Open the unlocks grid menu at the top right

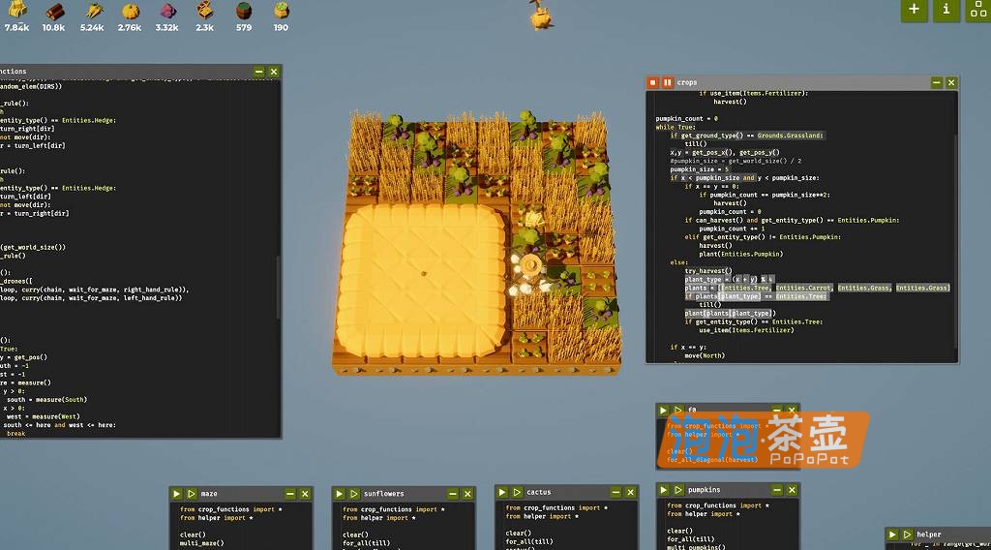tap(978, 9)
